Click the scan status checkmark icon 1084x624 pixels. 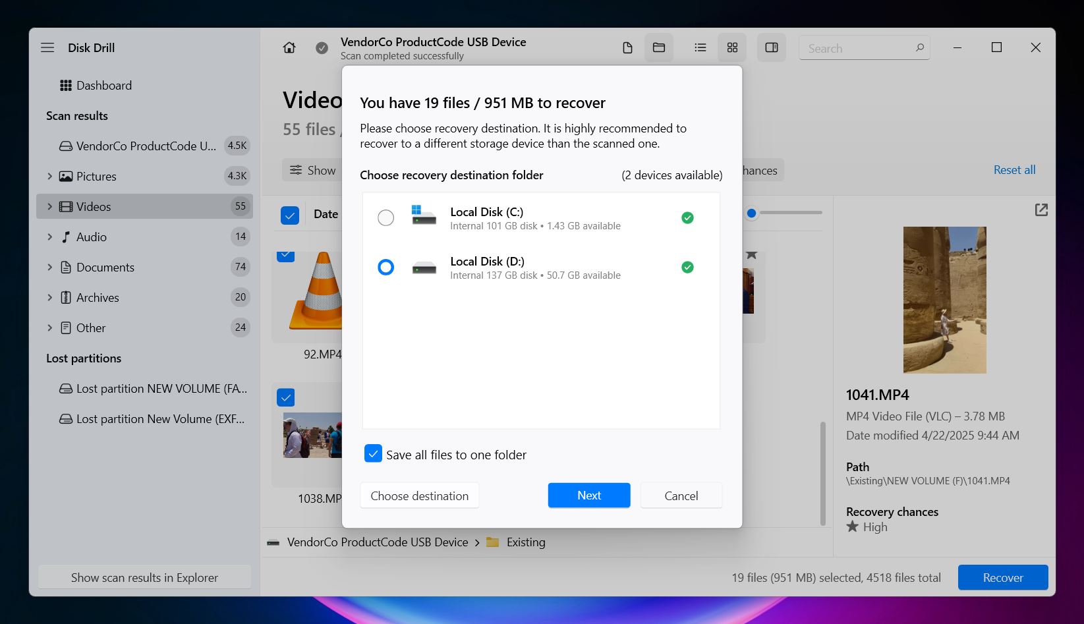coord(322,47)
